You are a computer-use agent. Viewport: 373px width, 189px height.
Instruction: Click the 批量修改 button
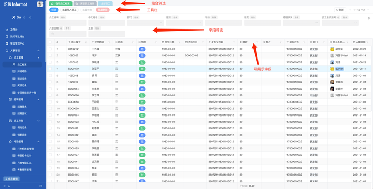[88, 10]
